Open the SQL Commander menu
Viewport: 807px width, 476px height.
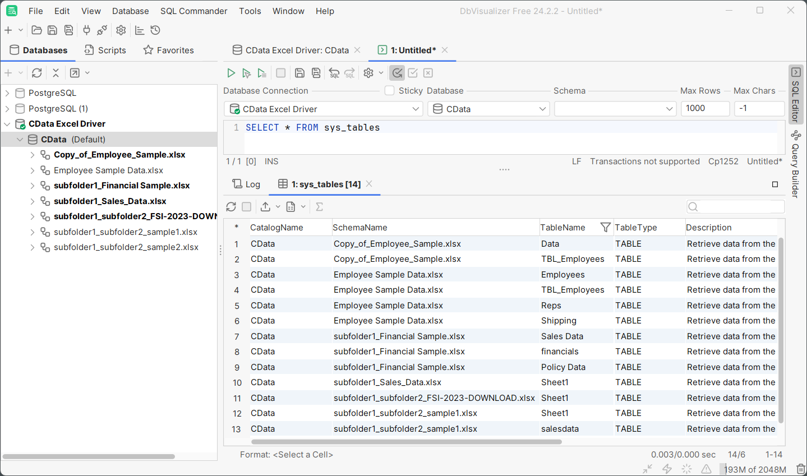(x=193, y=11)
